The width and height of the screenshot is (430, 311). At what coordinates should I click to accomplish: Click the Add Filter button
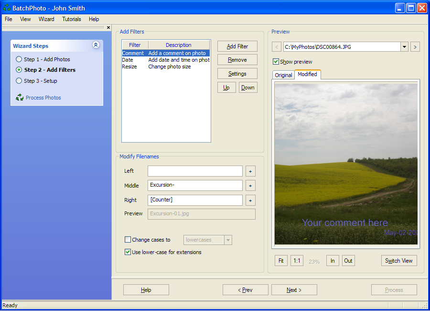coord(237,46)
